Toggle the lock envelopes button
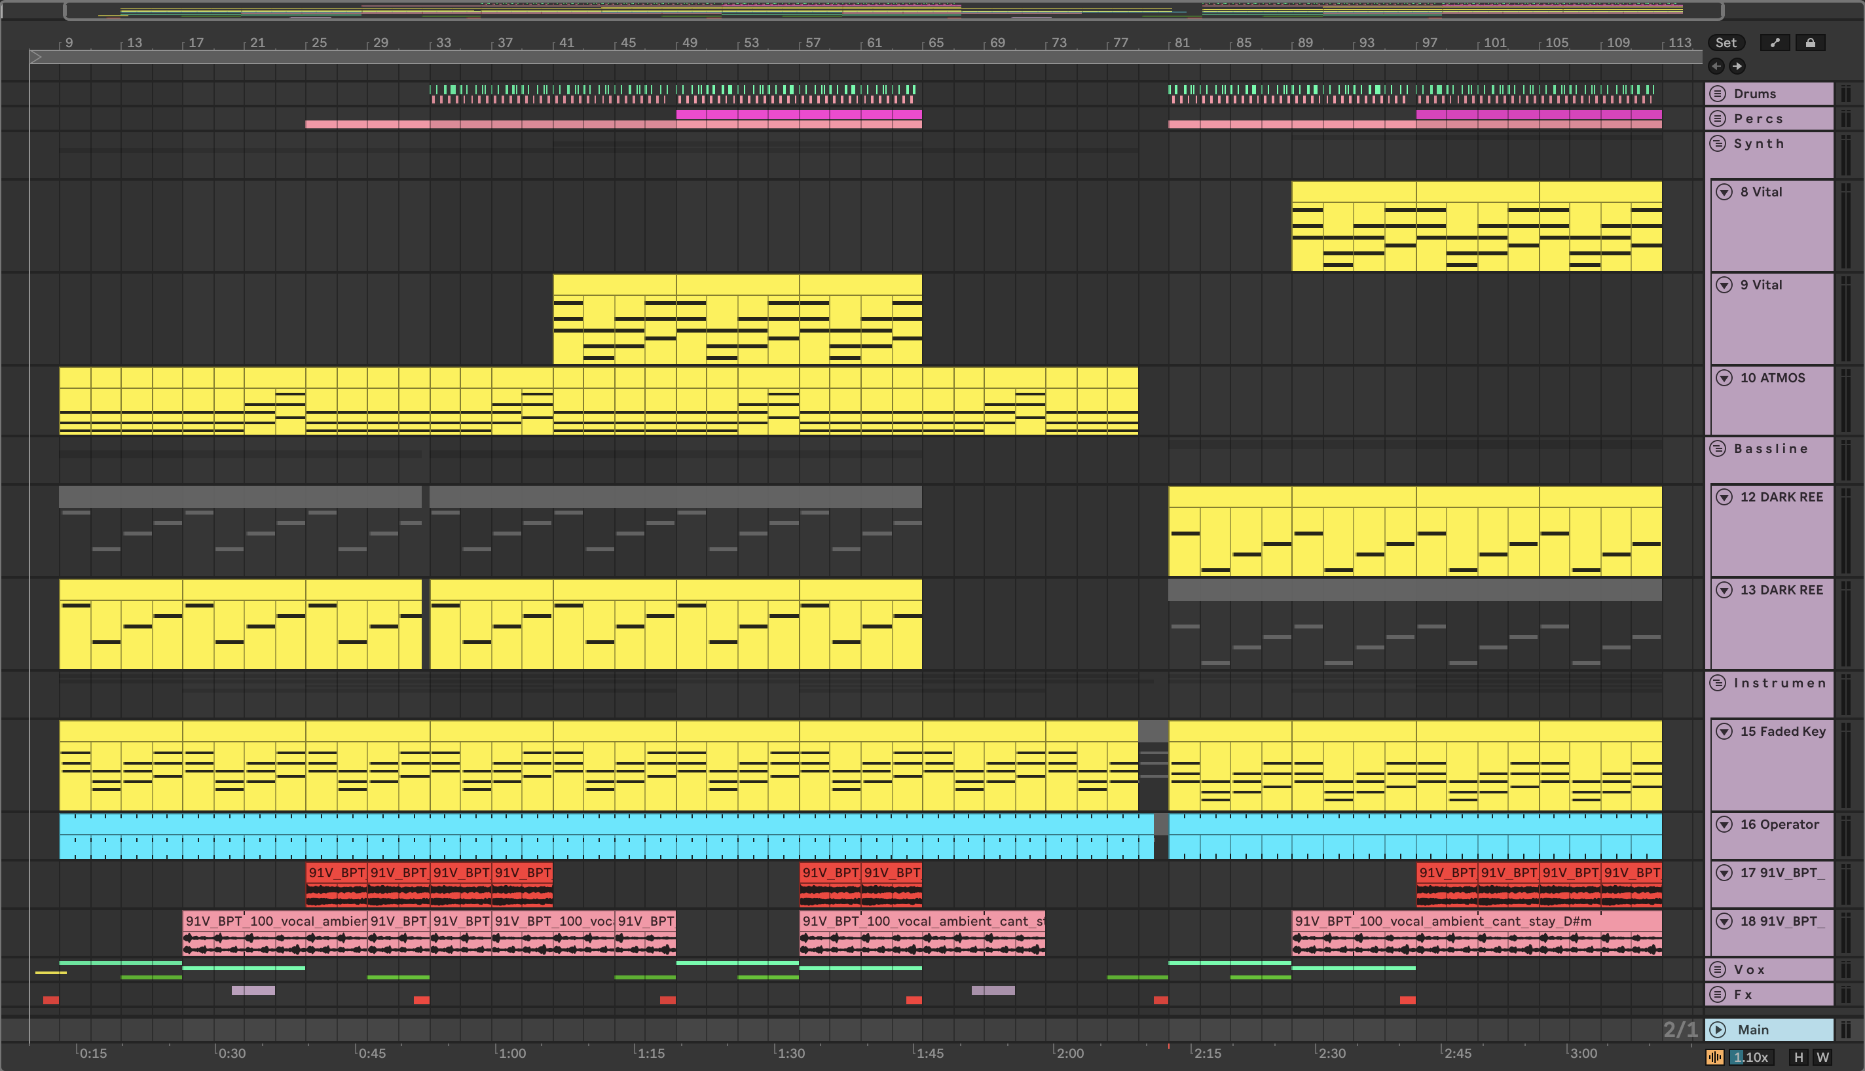1865x1071 pixels. (x=1810, y=43)
